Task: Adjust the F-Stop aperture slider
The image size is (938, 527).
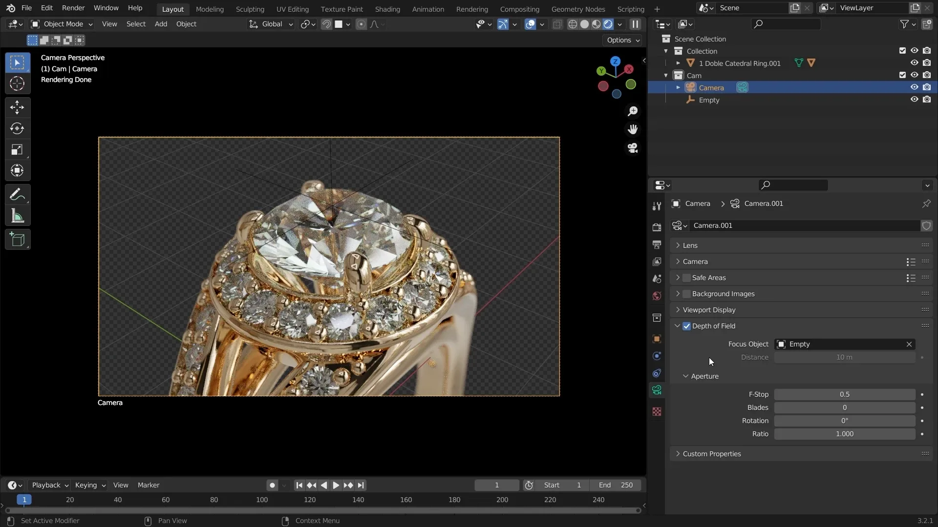Action: [845, 394]
